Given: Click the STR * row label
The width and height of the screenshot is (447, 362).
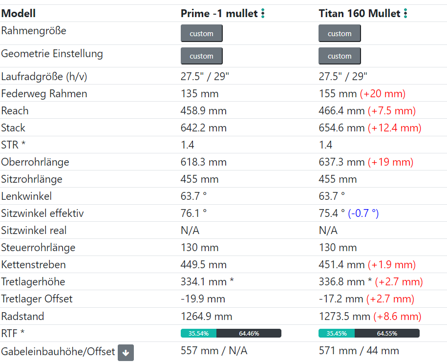Looking at the screenshot, I should [13, 145].
